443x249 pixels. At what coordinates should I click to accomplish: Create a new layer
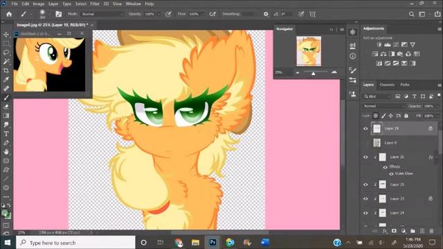pos(422,231)
